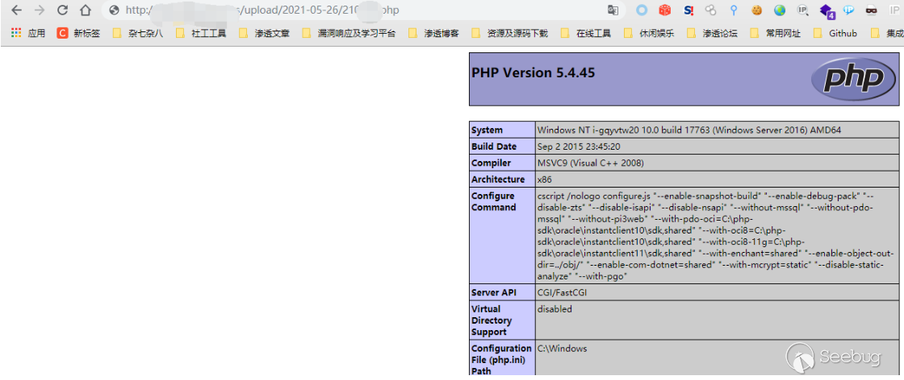904x380 pixels.
Task: Open the IP magnifier lookup extension
Action: [802, 10]
